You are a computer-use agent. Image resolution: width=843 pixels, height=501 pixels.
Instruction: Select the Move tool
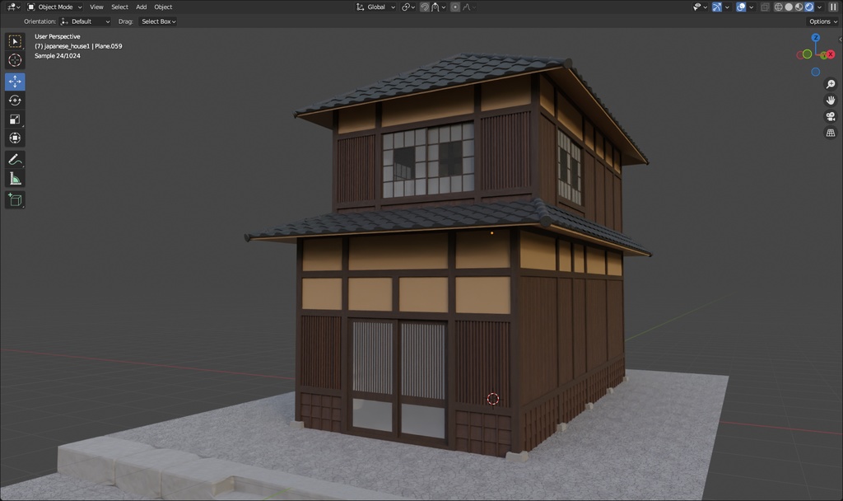point(15,82)
